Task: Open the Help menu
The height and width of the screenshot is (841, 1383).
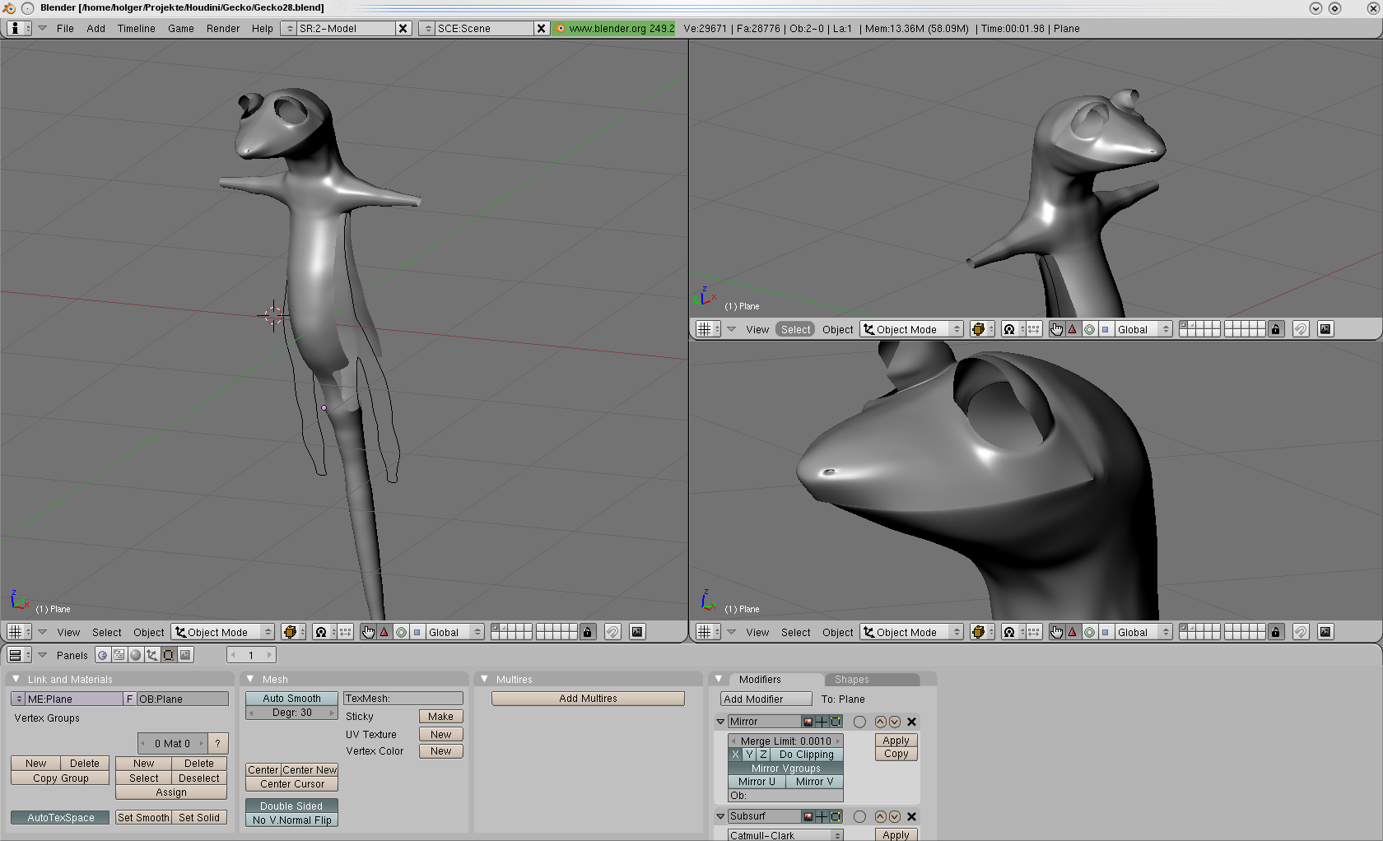Action: [x=263, y=28]
